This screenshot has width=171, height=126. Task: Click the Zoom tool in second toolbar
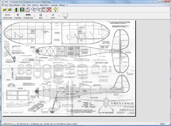click(53, 16)
